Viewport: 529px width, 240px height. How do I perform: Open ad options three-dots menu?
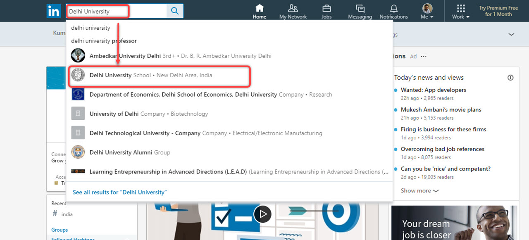click(x=424, y=57)
